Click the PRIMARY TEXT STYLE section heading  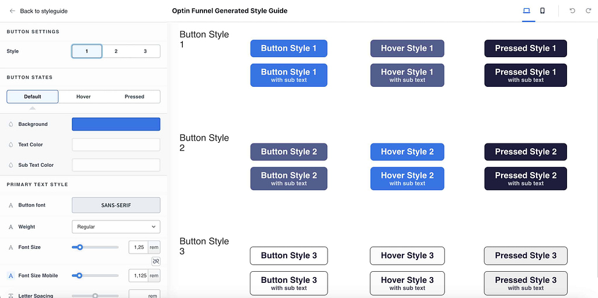(37, 184)
